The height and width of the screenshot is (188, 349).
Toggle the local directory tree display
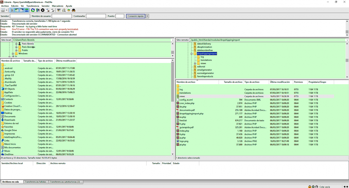point(17,10)
